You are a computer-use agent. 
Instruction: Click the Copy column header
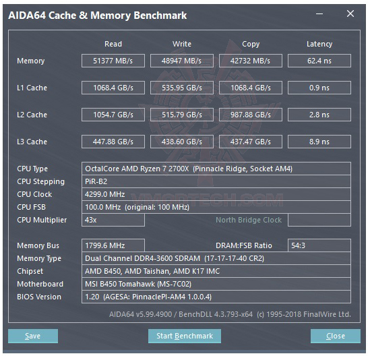click(x=251, y=44)
